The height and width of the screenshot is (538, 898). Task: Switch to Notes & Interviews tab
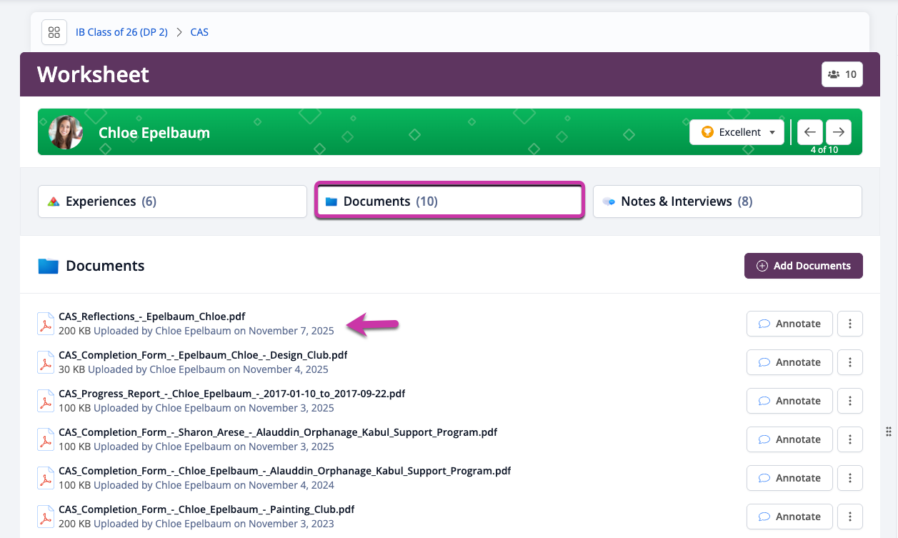[x=727, y=201]
